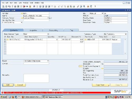
Task: Open contact details button beside Contact Person
Action: tap(50, 18)
